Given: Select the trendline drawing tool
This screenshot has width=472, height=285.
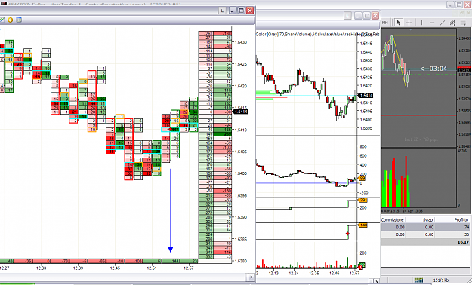Looking at the screenshot, I should 443,23.
